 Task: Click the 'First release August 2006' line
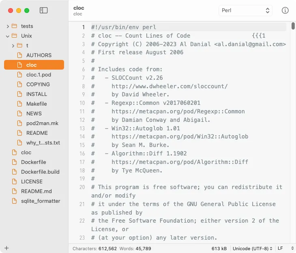click(x=137, y=52)
